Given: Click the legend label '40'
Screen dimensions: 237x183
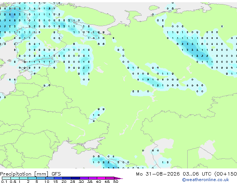Looking at the screenshot, I should pos(99,182).
